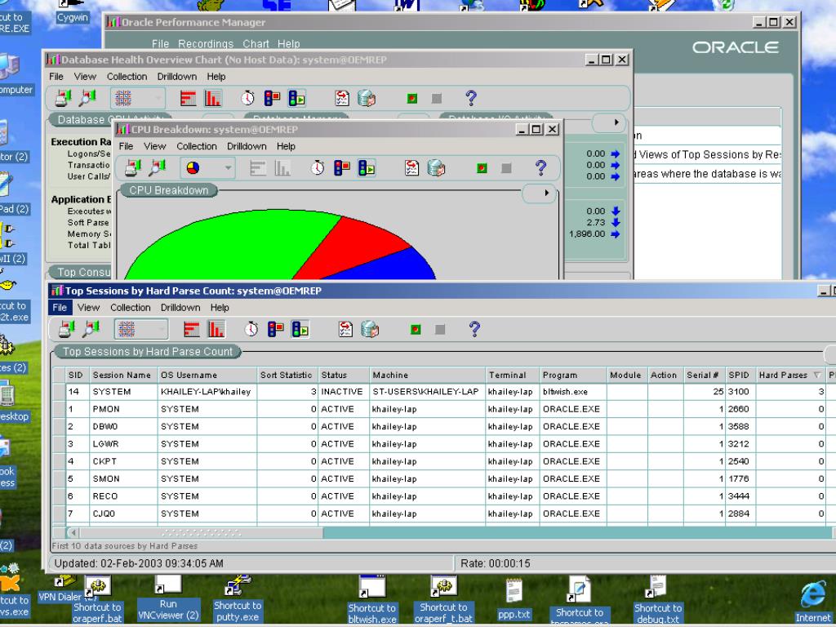Toggle green record button in Top Sessions toolbar
This screenshot has width=836, height=627.
coord(416,330)
